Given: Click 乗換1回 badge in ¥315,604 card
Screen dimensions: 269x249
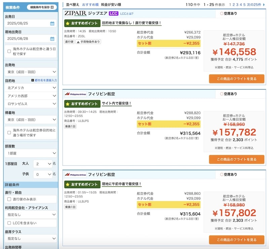Looking at the screenshot, I should [x=70, y=207].
